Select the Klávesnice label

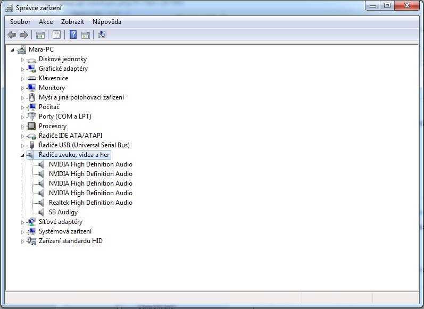(54, 78)
